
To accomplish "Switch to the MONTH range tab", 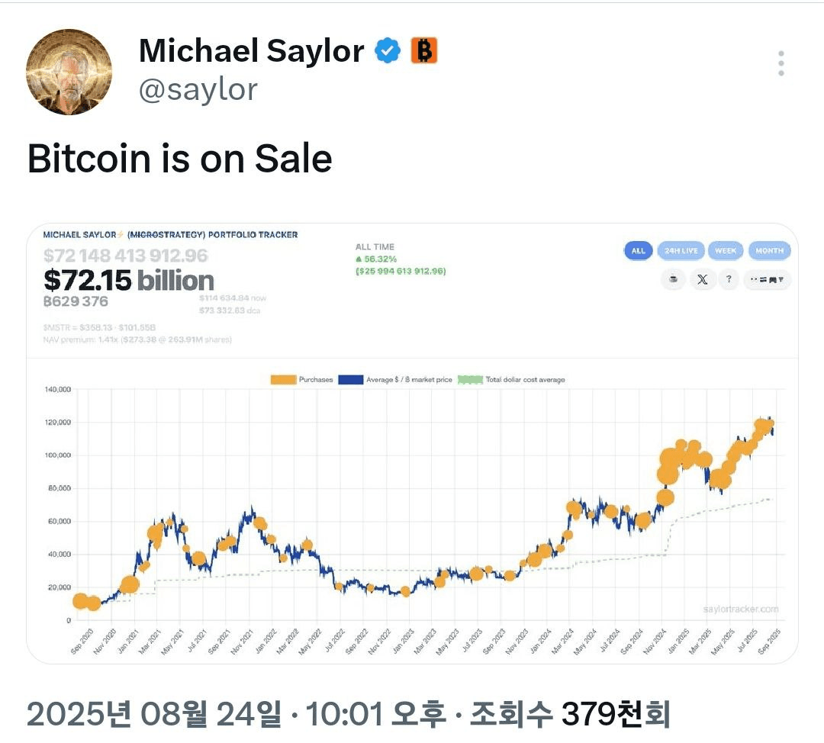I will (769, 251).
